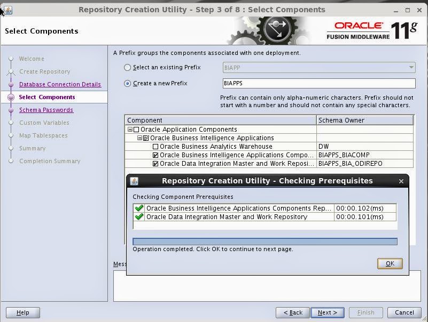Screen dimensions: 428x322
Task: Click the Back button
Action: (292, 312)
